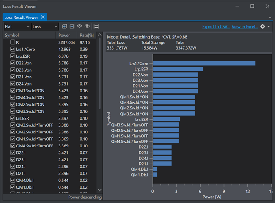Close the Loss Result Viewer tab
This screenshot has height=203, width=275.
point(43,17)
